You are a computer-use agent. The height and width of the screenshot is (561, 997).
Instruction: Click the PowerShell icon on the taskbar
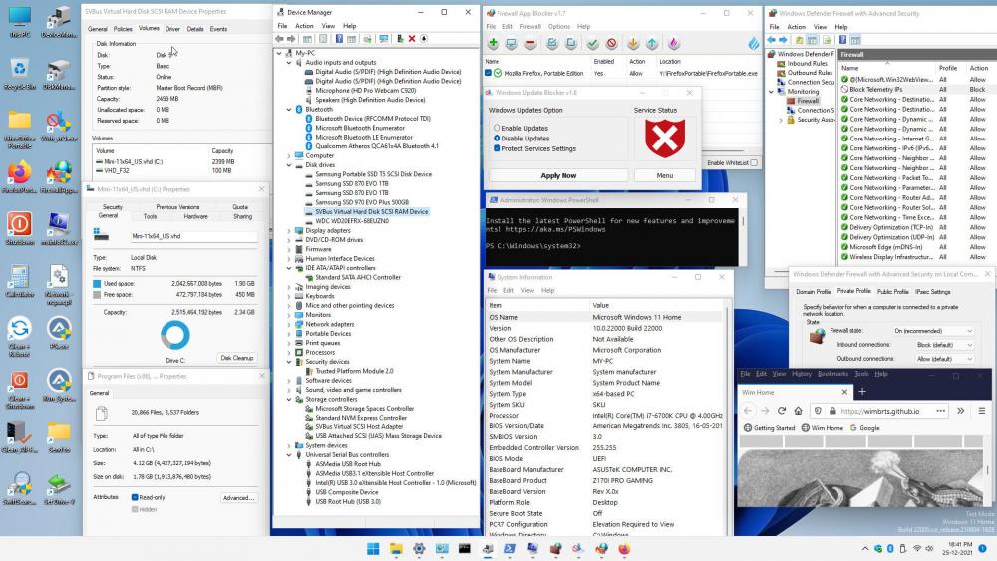pyautogui.click(x=509, y=548)
